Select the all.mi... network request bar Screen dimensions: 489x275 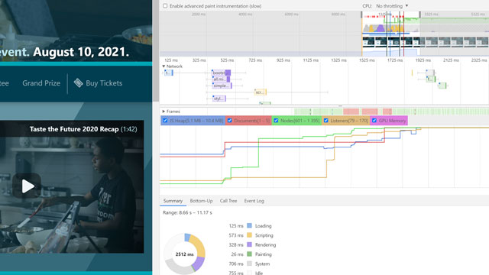(x=221, y=79)
